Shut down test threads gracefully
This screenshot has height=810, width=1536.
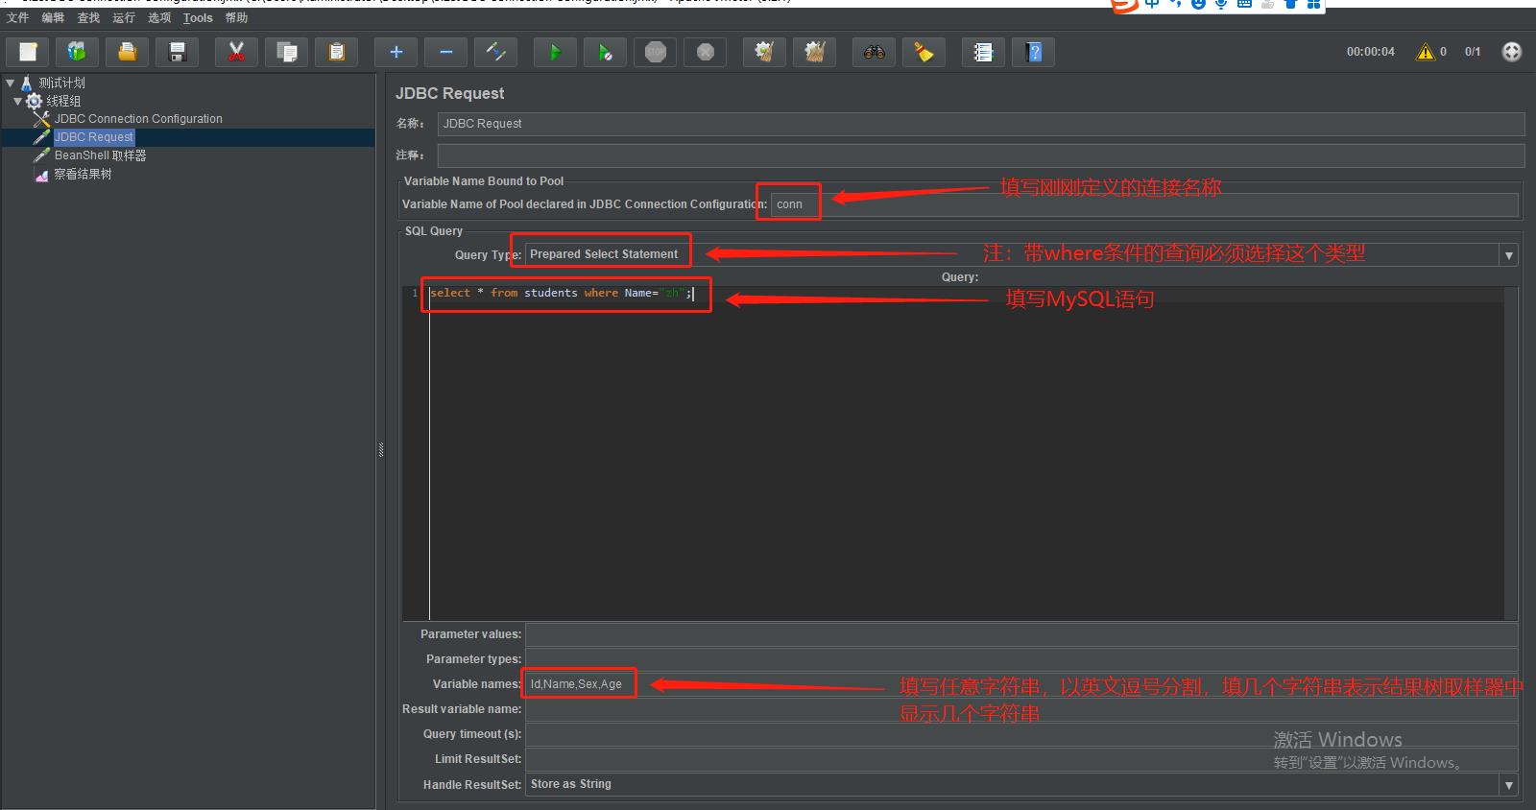click(705, 52)
